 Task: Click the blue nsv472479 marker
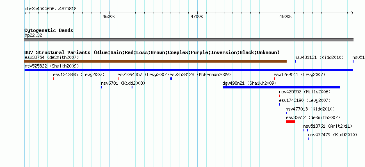pos(309,139)
